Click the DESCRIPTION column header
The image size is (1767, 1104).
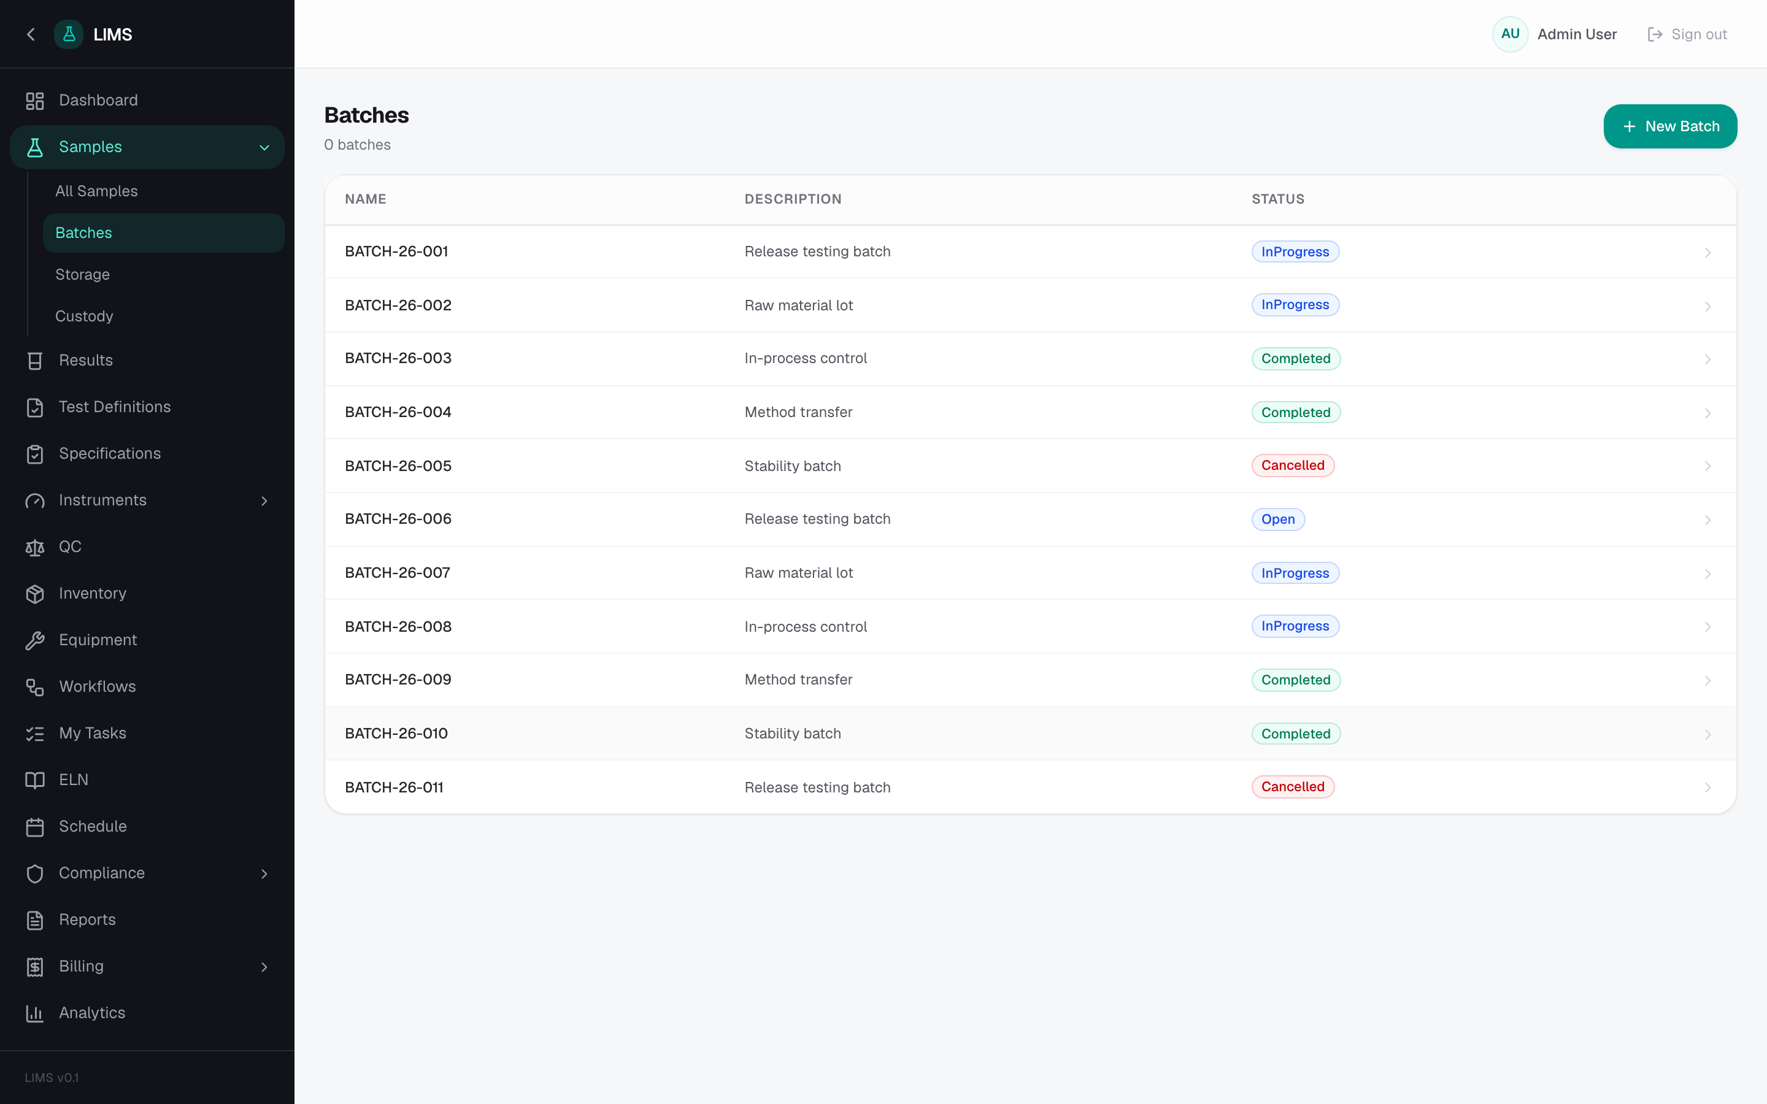[793, 199]
